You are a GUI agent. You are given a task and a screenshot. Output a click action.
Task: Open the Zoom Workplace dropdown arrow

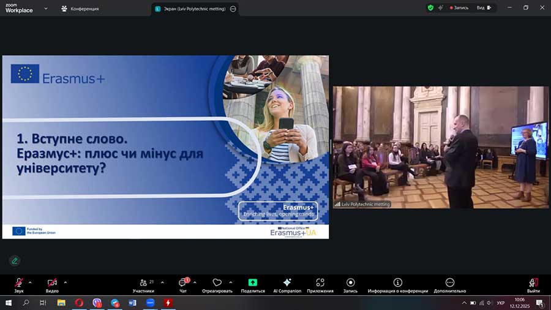[x=46, y=9]
